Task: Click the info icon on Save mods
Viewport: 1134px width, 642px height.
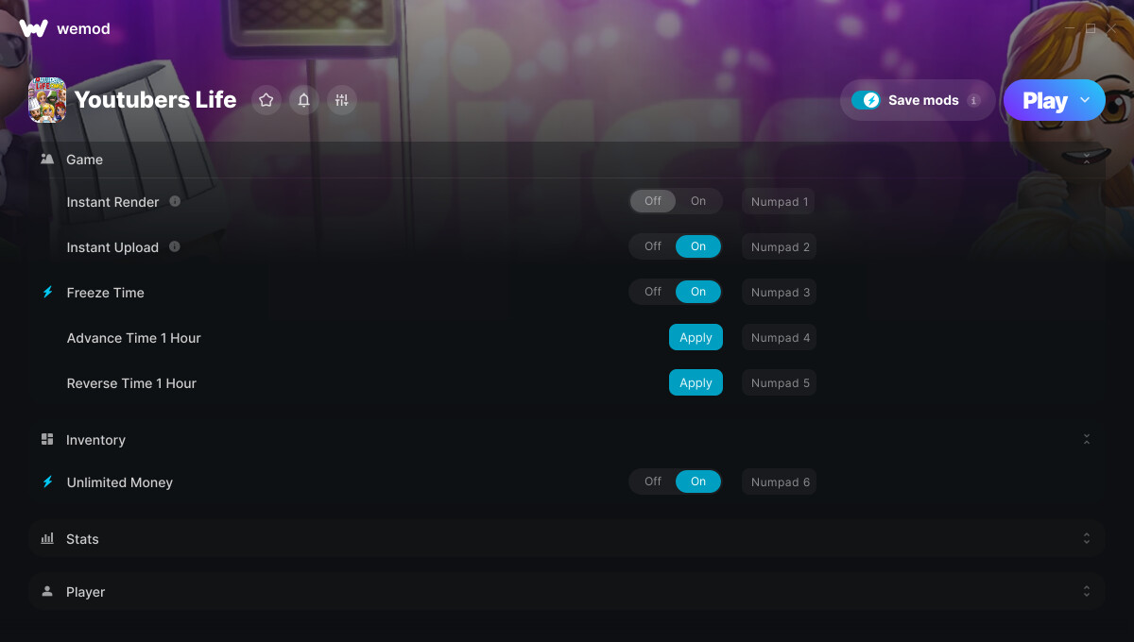Action: [x=974, y=100]
